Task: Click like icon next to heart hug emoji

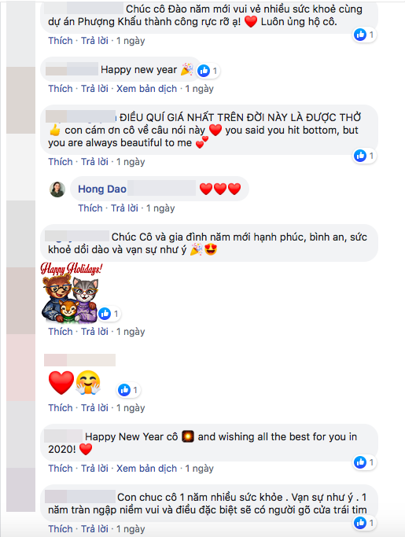Action: 124,390
